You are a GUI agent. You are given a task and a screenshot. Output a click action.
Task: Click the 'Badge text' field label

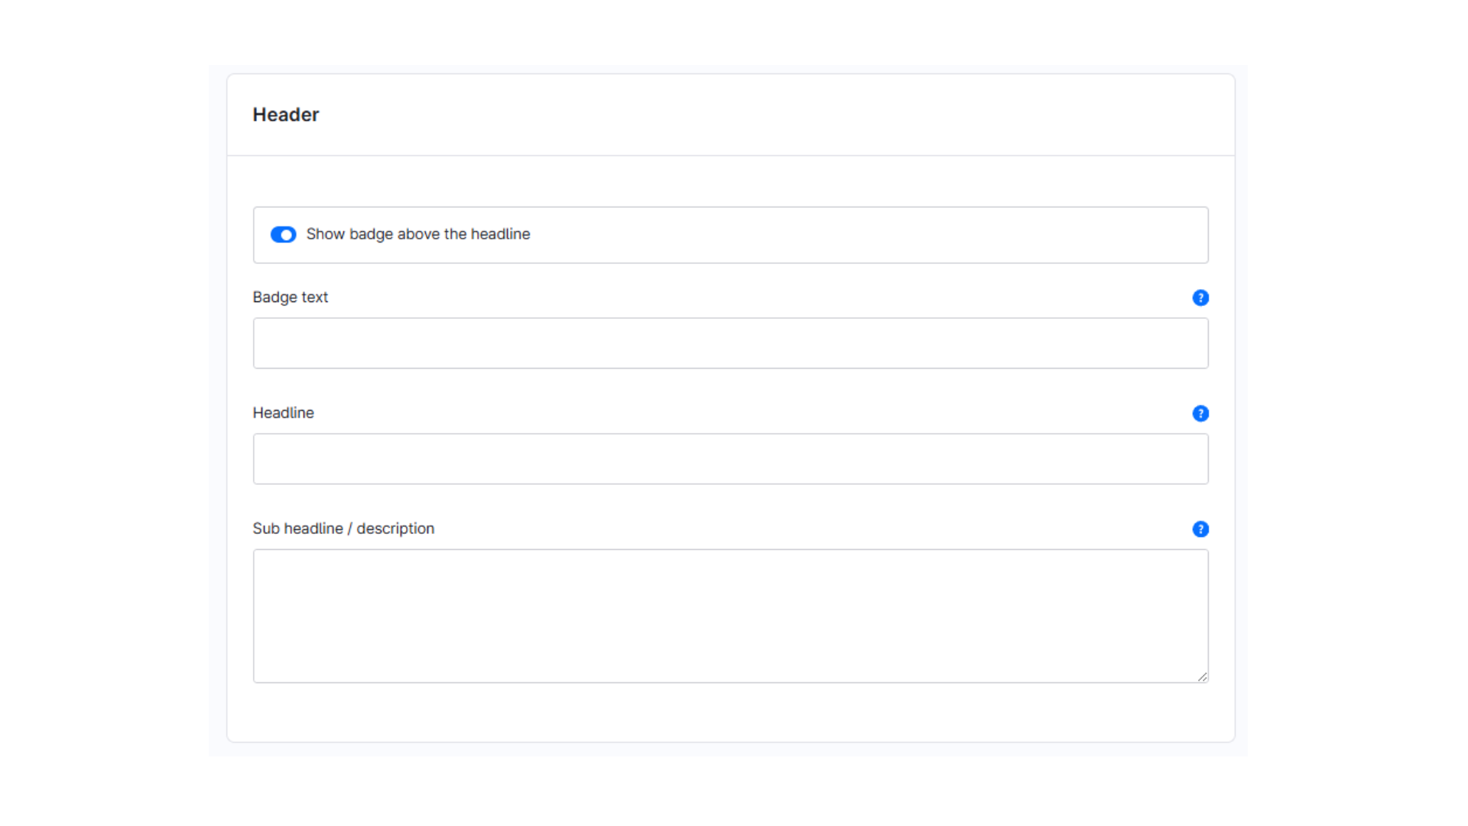[x=291, y=298]
